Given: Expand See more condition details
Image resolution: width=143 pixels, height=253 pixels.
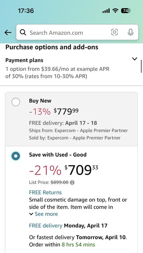Looking at the screenshot, I should click(46, 214).
